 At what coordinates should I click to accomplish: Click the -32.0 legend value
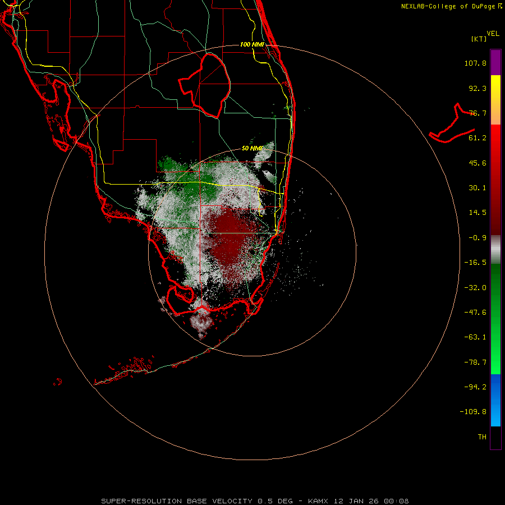[x=475, y=288]
